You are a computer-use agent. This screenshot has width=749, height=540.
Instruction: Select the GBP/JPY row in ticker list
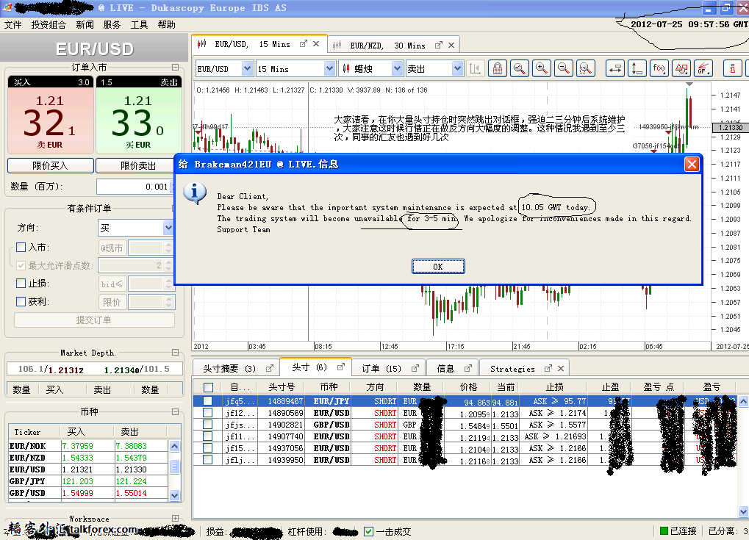coord(88,481)
